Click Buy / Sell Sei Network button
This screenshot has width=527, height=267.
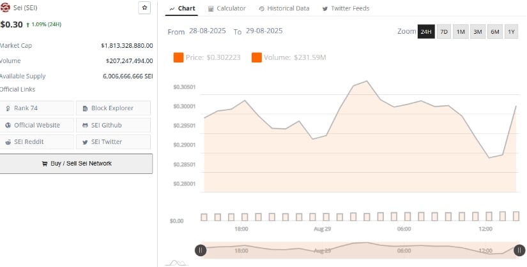[76, 164]
